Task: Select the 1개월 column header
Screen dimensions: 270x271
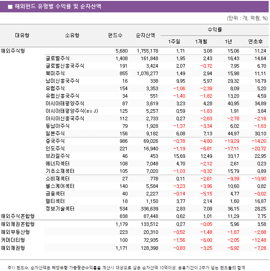Action: 201,42
